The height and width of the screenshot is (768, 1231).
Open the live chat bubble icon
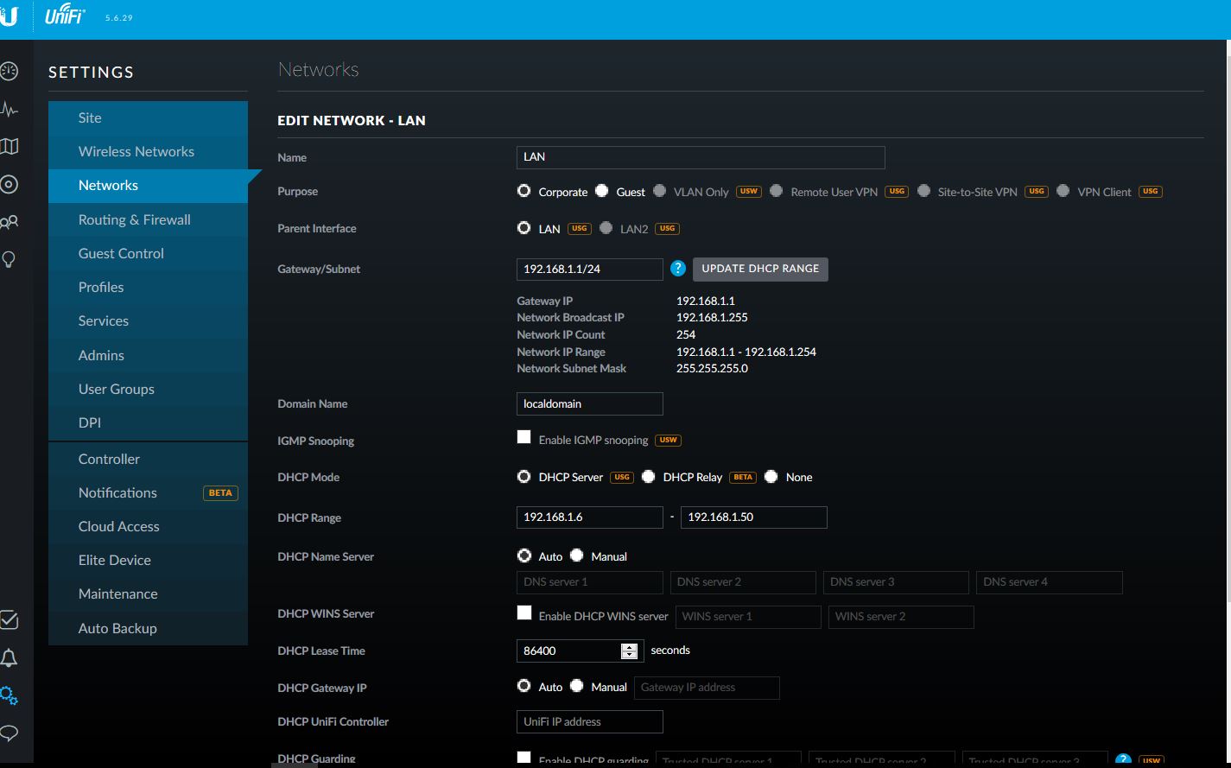[9, 733]
